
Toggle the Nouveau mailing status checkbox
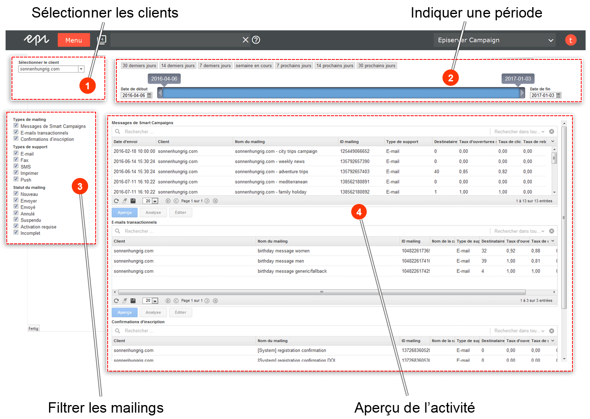coord(16,194)
